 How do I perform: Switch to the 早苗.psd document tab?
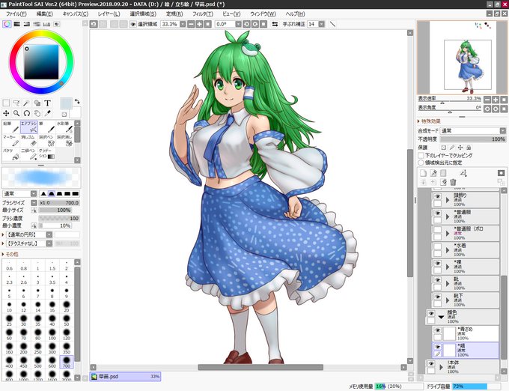[125, 377]
